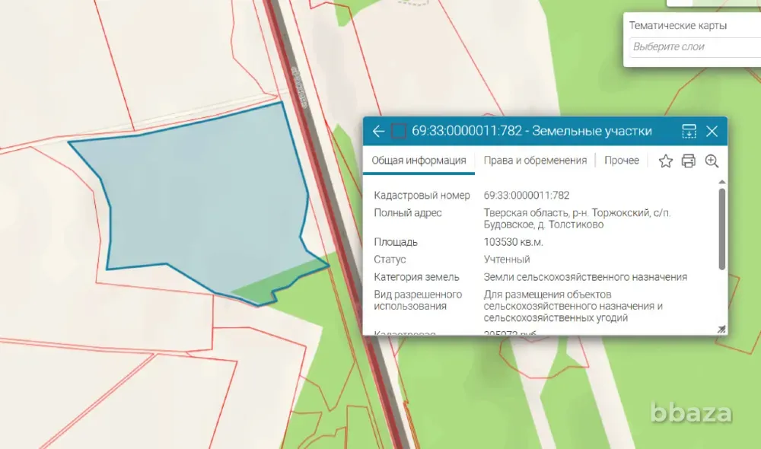Click the Категория земель label
This screenshot has width=761, height=449.
point(416,277)
